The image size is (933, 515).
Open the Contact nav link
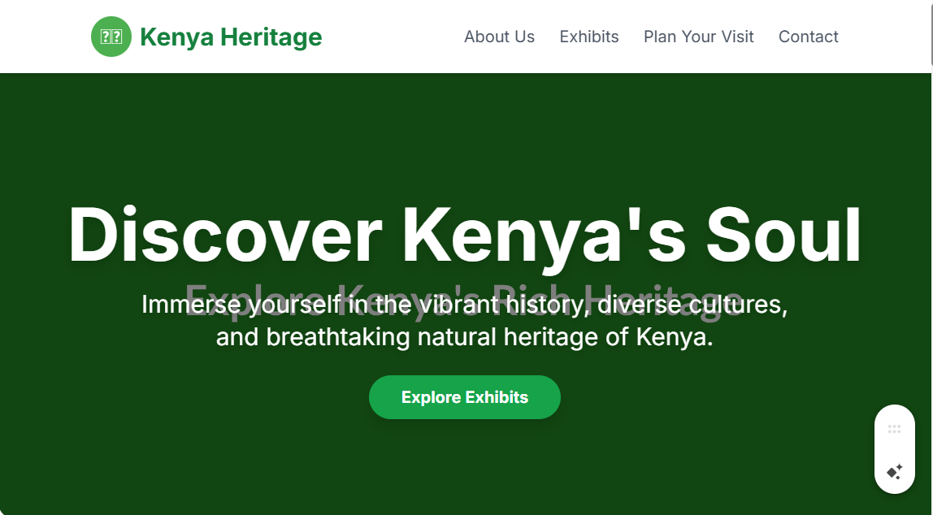coord(808,37)
